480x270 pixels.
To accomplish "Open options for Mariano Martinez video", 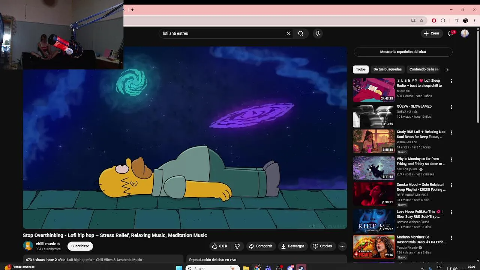I will point(451,238).
